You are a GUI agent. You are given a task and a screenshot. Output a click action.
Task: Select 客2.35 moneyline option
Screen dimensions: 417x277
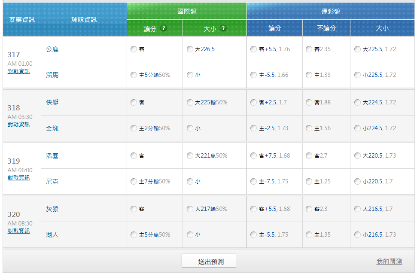point(309,49)
